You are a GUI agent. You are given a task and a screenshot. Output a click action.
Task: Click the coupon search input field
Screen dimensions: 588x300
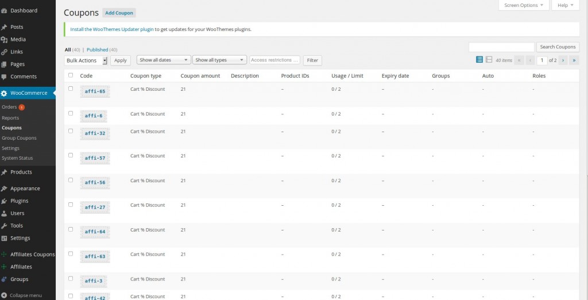coord(501,47)
